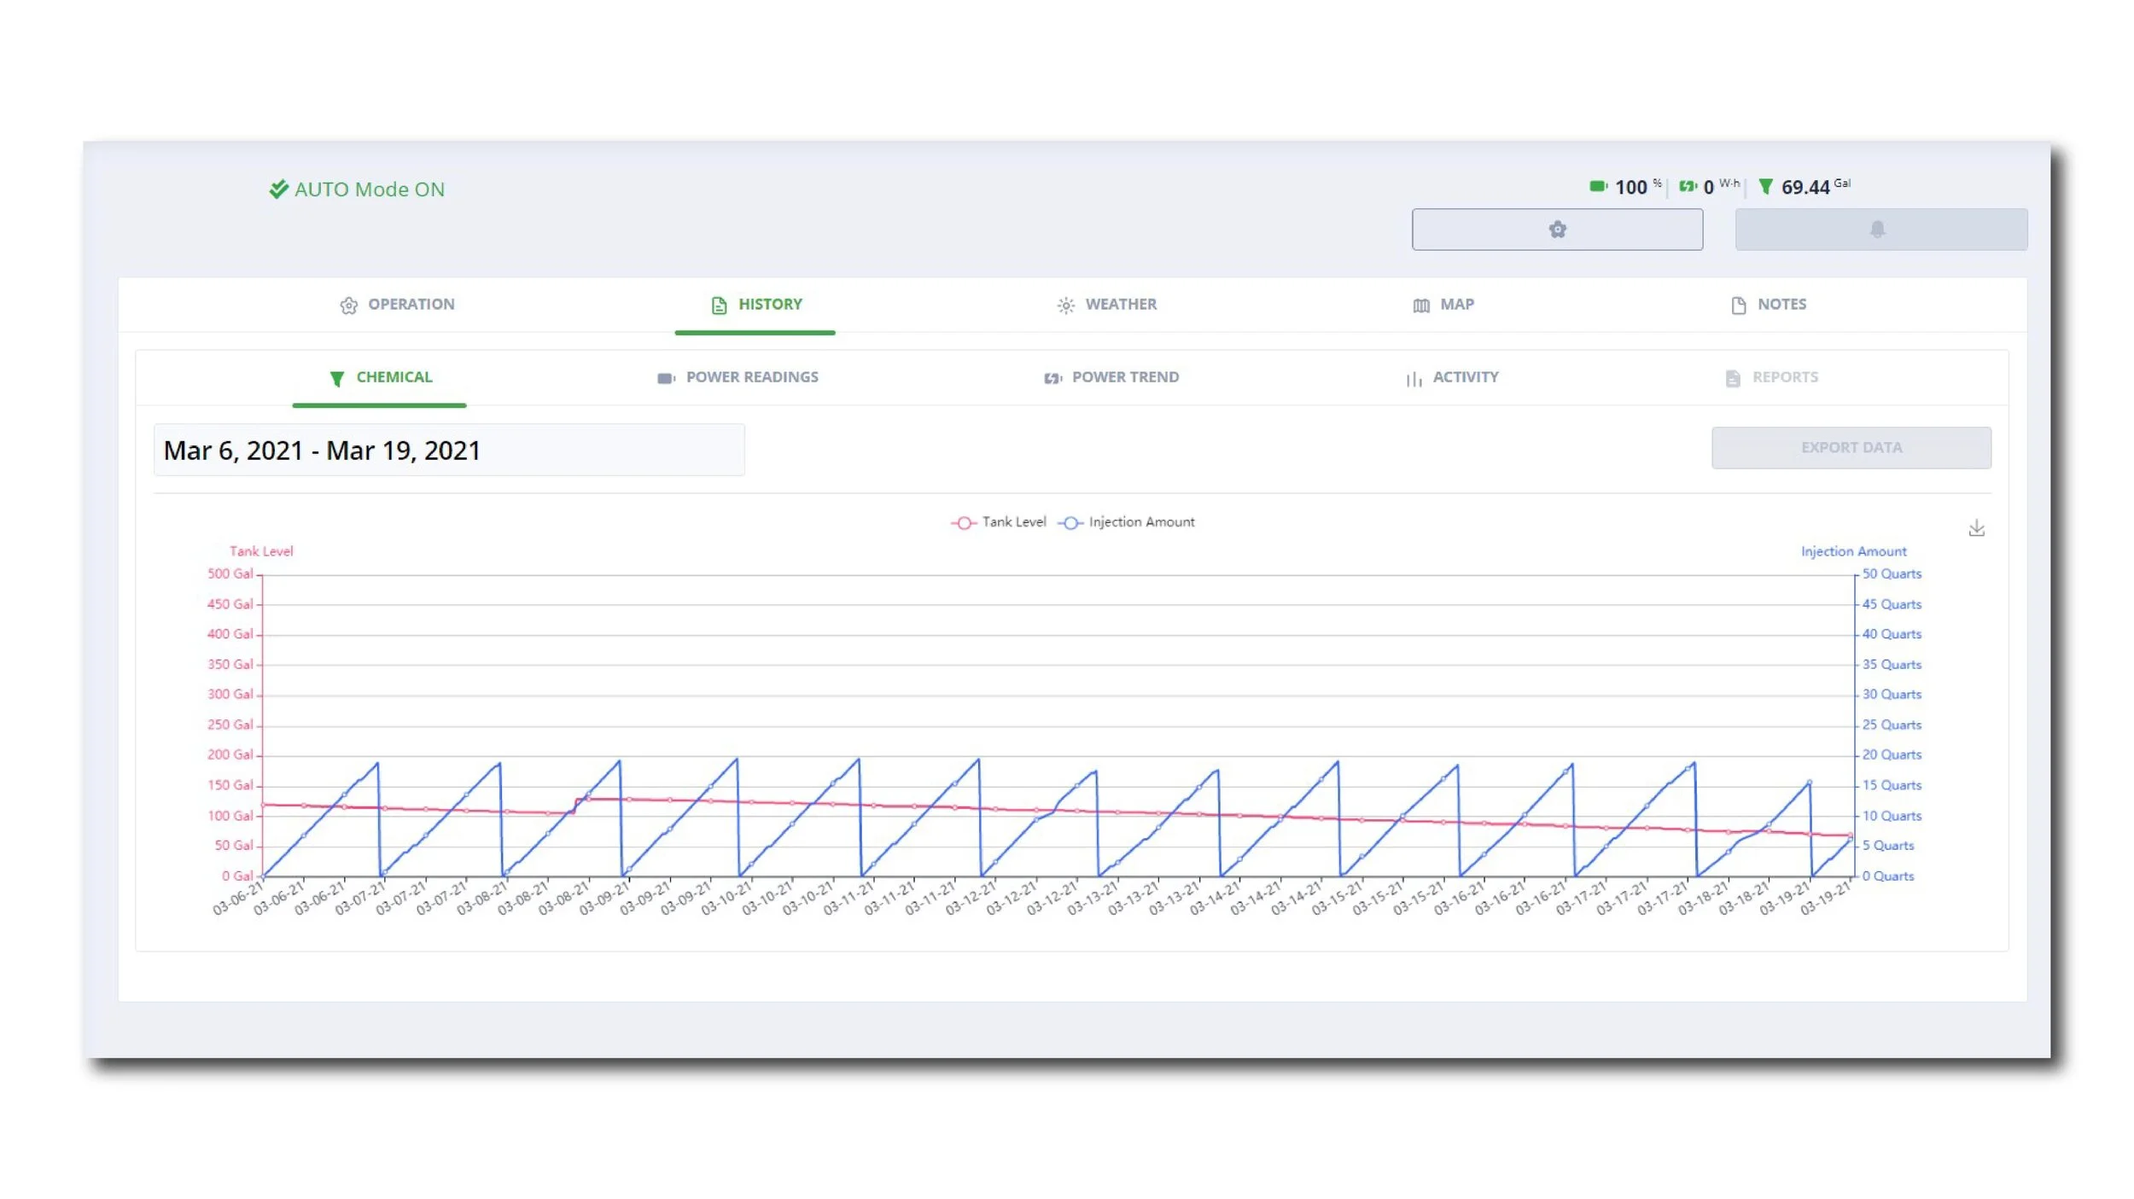The width and height of the screenshot is (2134, 1199).
Task: Select the Power Readings sub-tab
Action: point(738,377)
